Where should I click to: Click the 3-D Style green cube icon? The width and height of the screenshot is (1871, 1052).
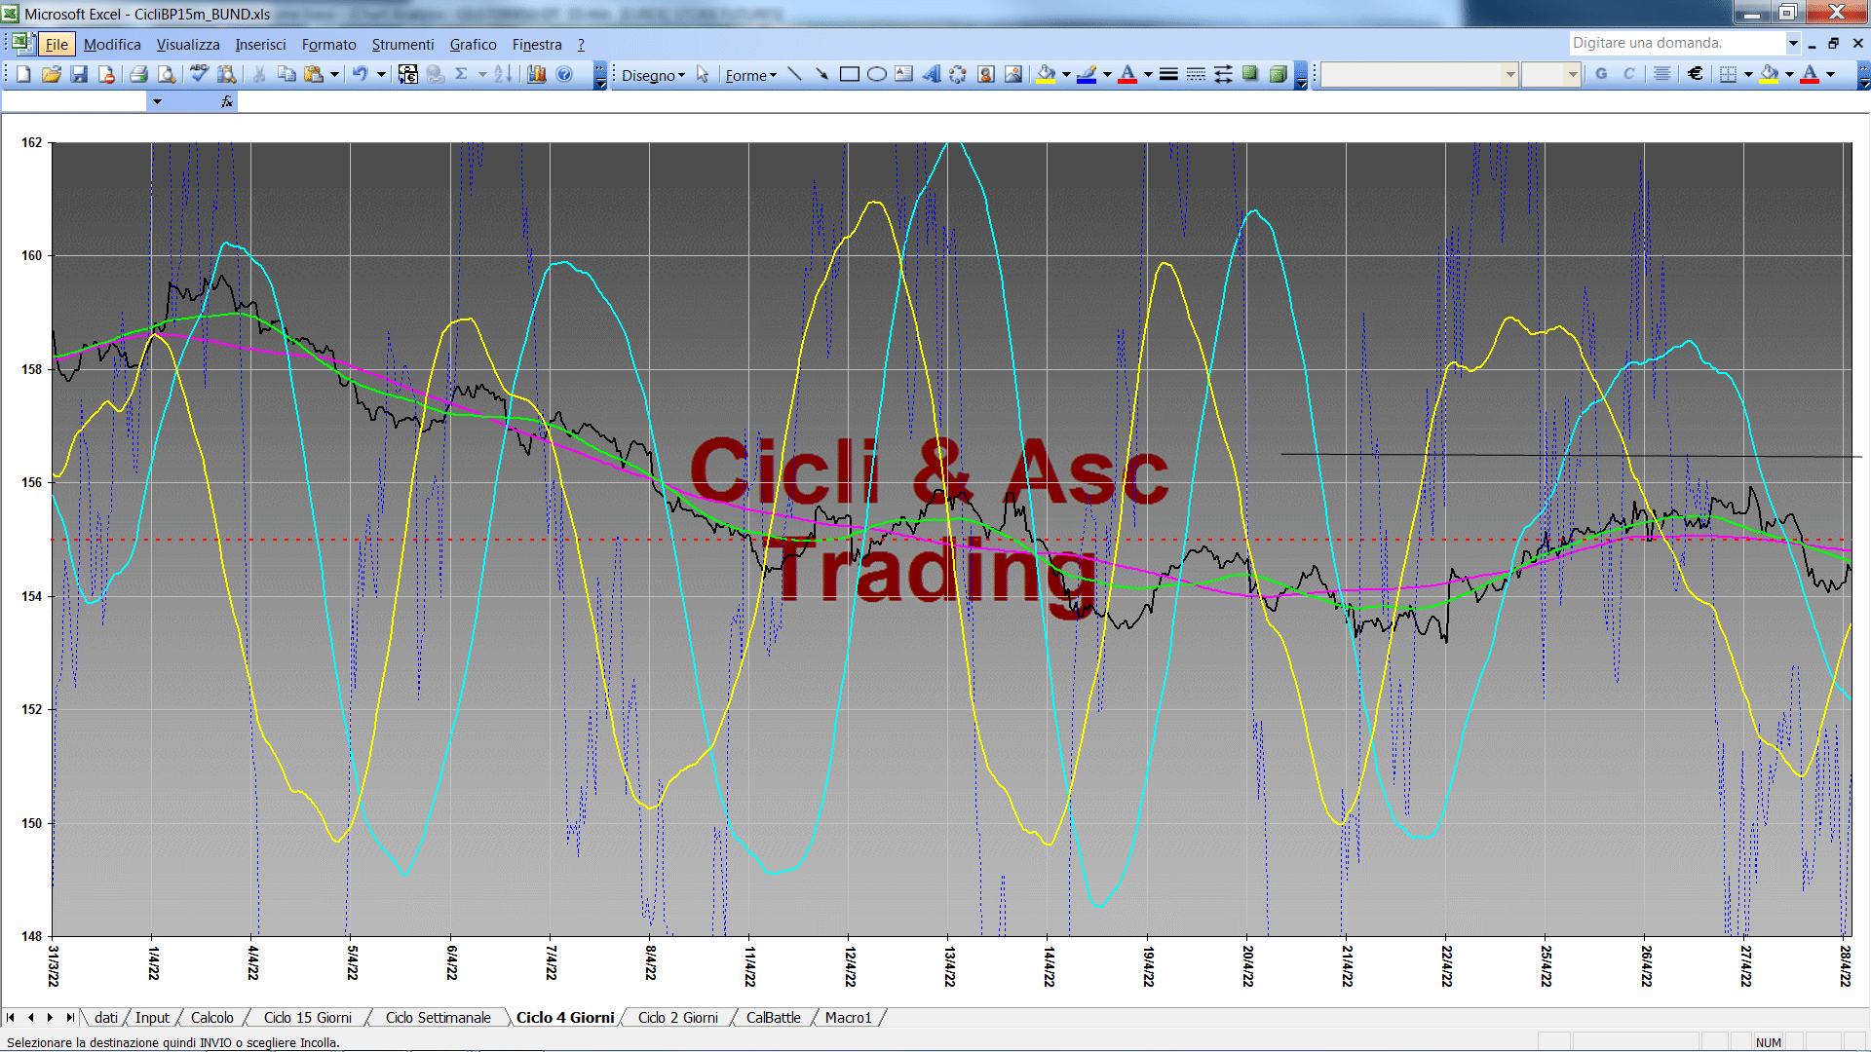(1278, 74)
